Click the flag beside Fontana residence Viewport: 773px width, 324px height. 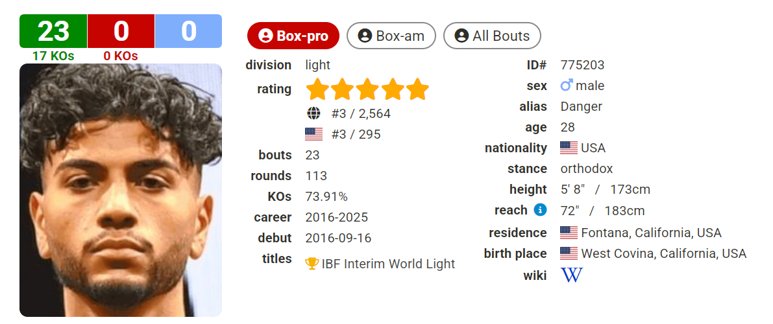point(569,233)
